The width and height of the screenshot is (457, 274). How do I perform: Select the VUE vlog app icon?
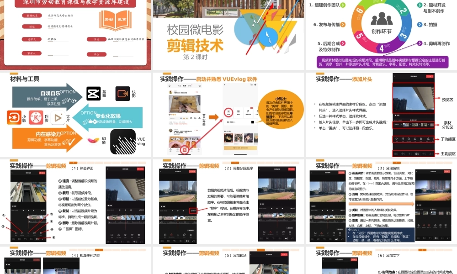coord(123,141)
